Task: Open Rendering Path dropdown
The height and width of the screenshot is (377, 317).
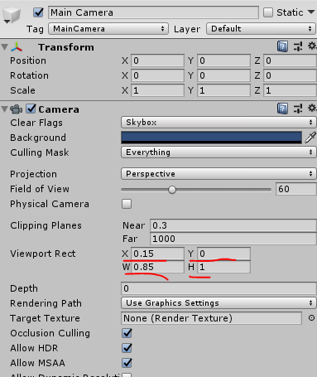Action: click(x=219, y=303)
